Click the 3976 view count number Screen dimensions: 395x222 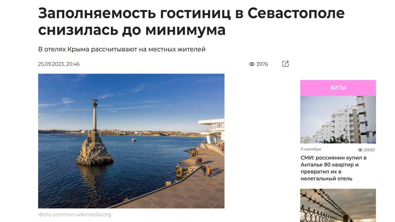pyautogui.click(x=262, y=64)
